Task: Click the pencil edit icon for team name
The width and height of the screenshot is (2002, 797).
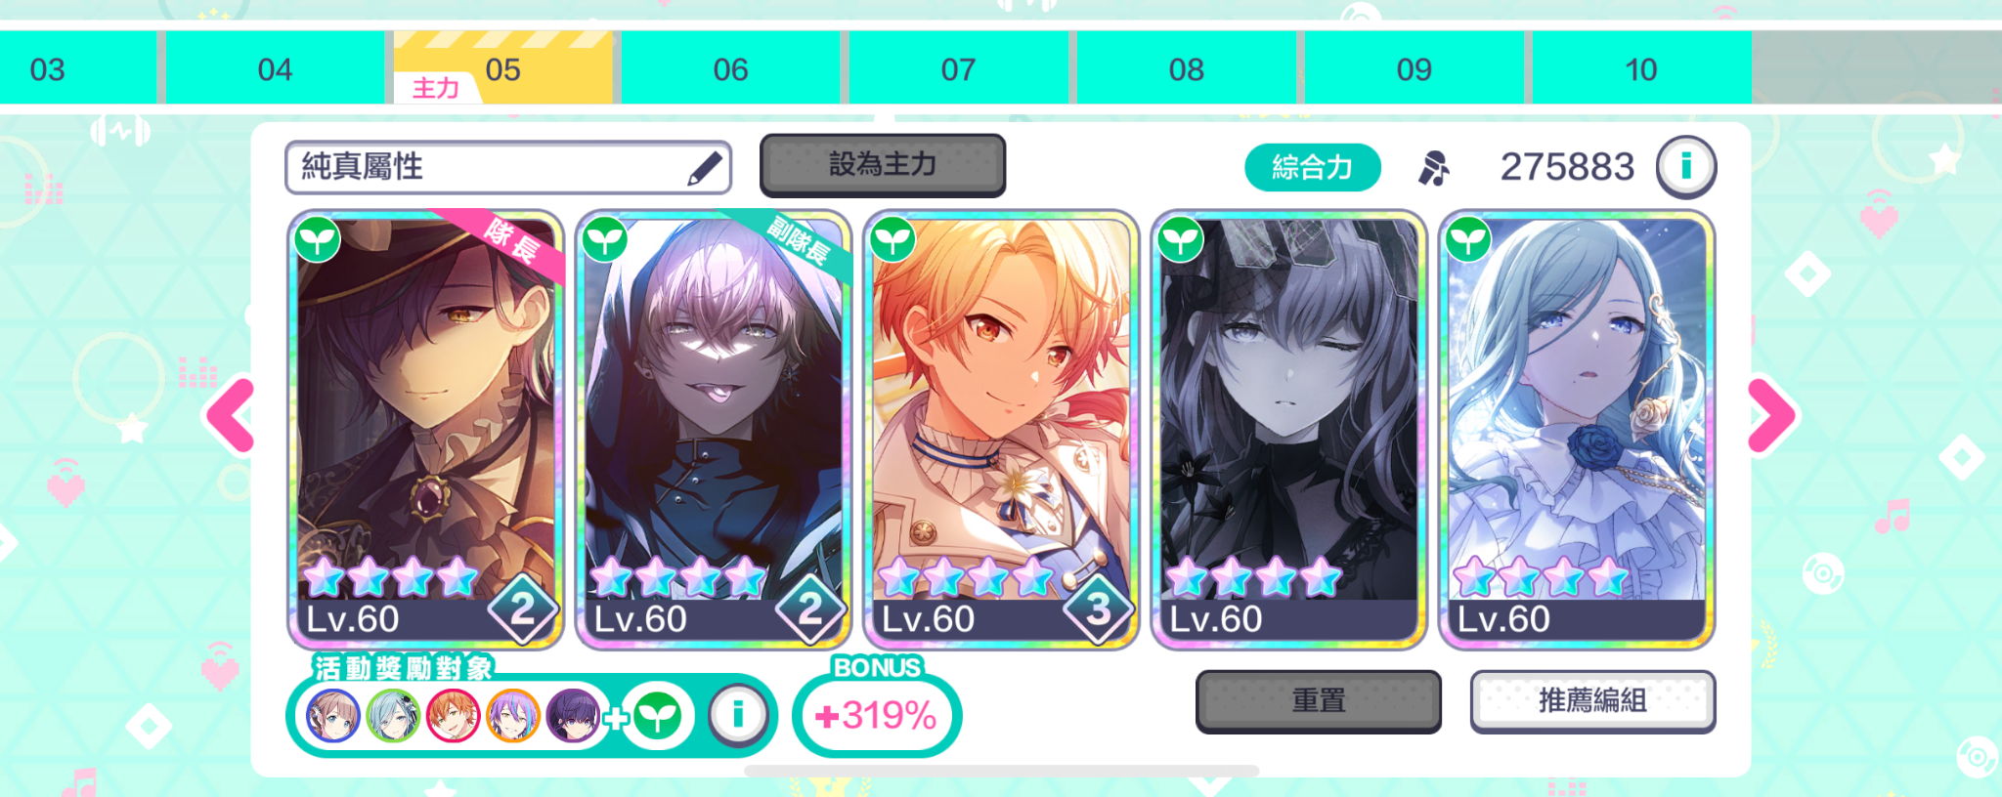Action: (x=705, y=168)
